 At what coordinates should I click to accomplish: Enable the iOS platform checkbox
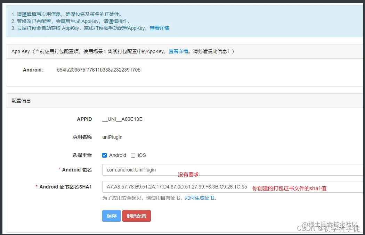133,155
